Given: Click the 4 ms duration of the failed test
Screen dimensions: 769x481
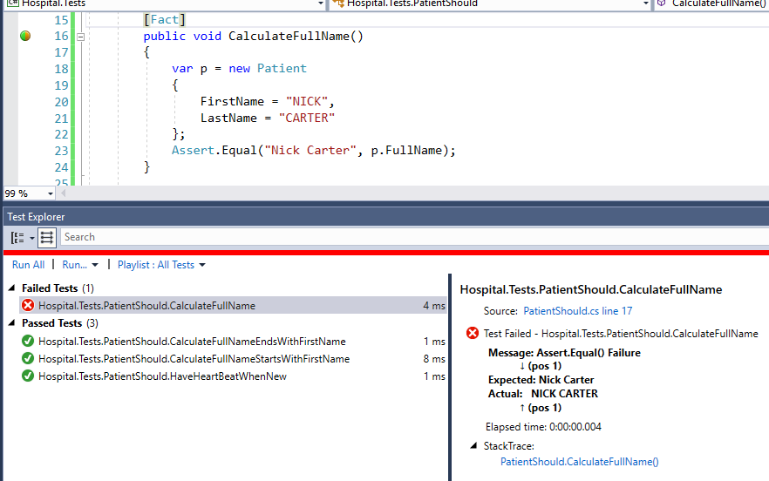Looking at the screenshot, I should (x=434, y=306).
